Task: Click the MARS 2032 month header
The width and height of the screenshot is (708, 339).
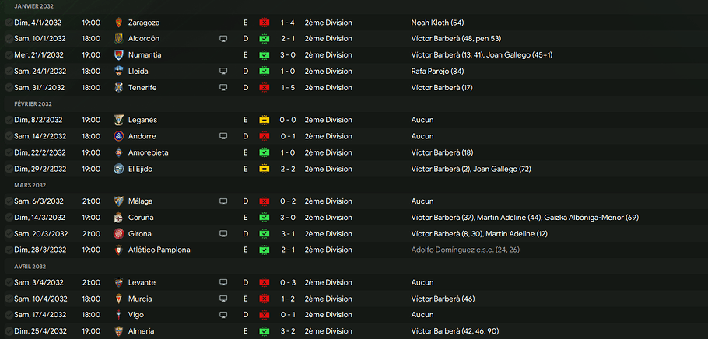Action: [x=30, y=186]
